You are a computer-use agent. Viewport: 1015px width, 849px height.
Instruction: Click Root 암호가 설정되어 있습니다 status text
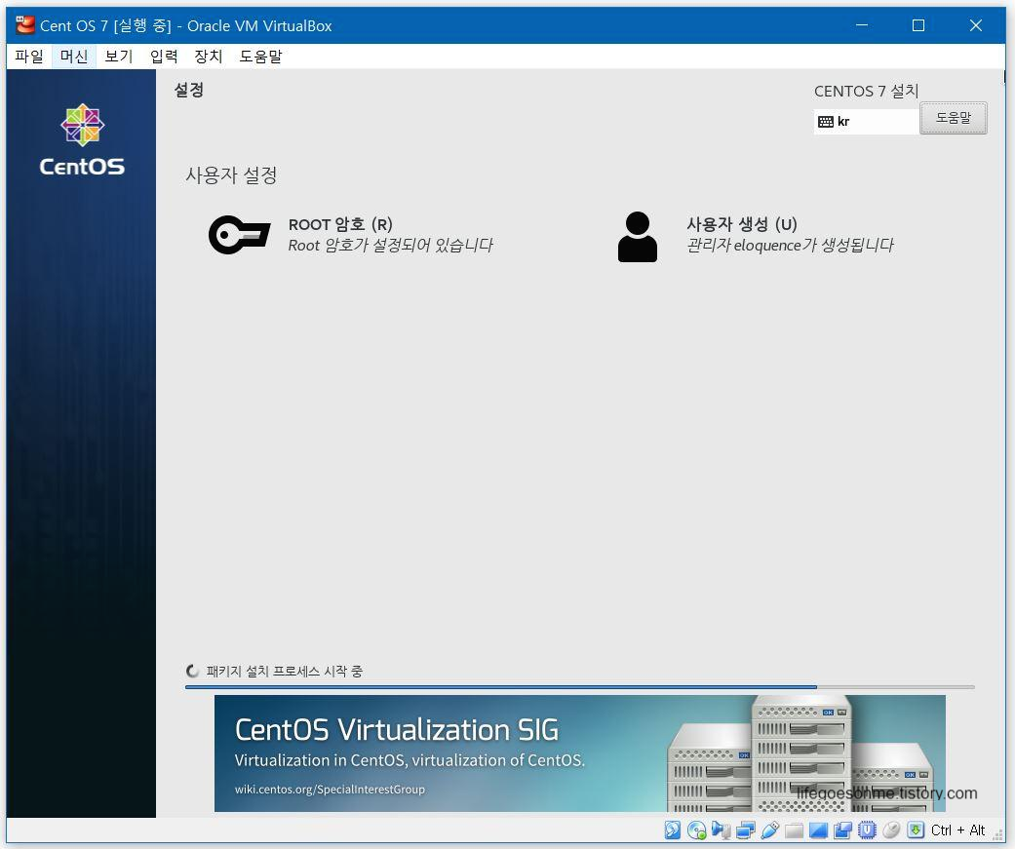coord(390,246)
